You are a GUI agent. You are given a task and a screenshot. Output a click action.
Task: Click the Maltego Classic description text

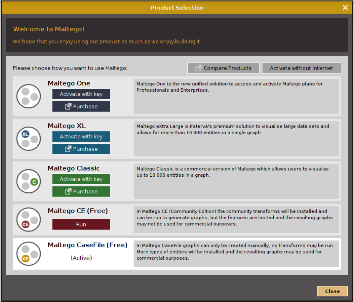pos(232,172)
